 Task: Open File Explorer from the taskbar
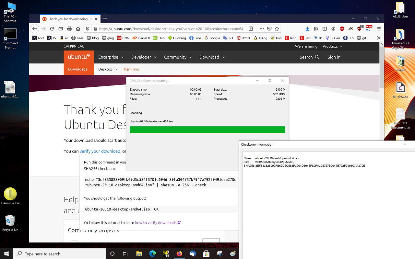click(x=139, y=254)
